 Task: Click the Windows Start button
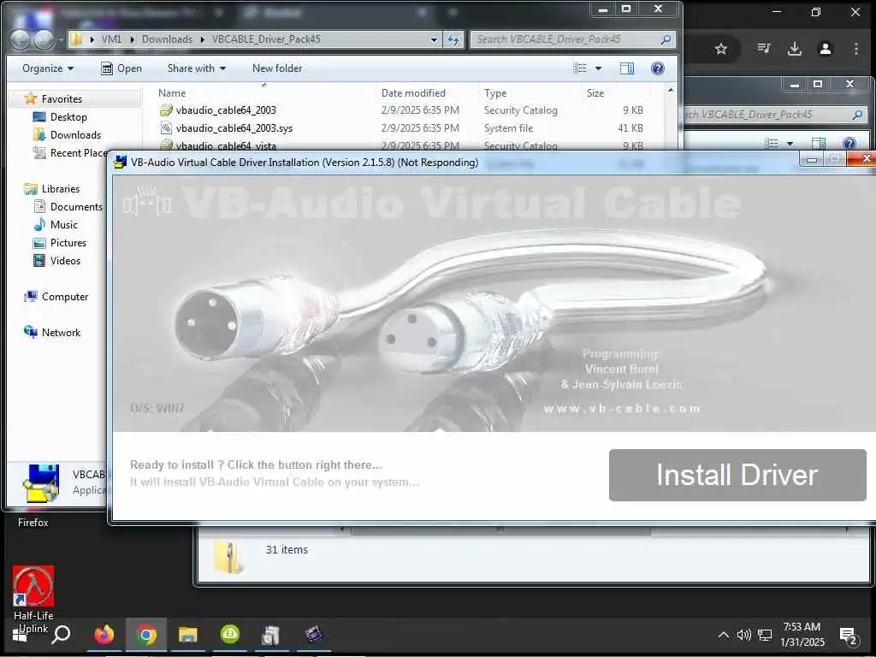pyautogui.click(x=19, y=636)
